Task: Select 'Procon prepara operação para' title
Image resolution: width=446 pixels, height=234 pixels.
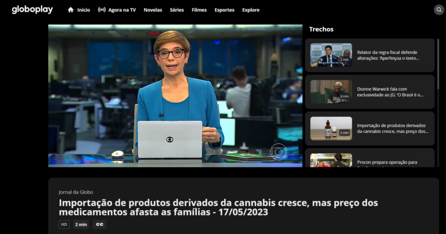Action: [387, 163]
